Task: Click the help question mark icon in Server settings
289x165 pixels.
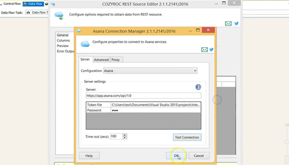Action: tap(198, 87)
